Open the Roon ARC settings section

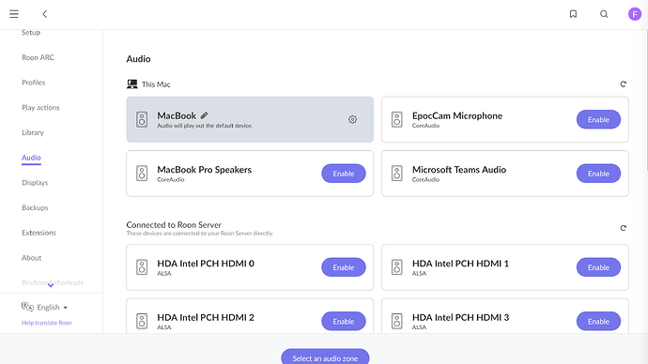38,57
